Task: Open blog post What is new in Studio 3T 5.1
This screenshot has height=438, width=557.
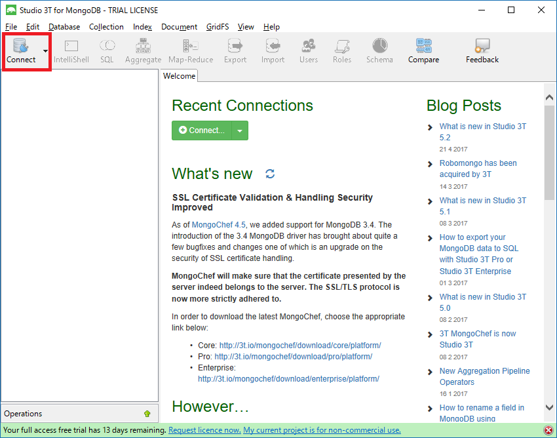Action: [x=483, y=206]
